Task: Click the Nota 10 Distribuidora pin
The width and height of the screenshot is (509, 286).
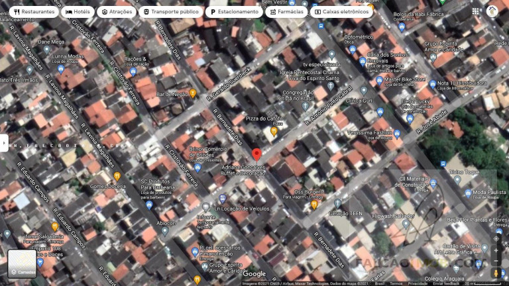Action: click(x=433, y=84)
